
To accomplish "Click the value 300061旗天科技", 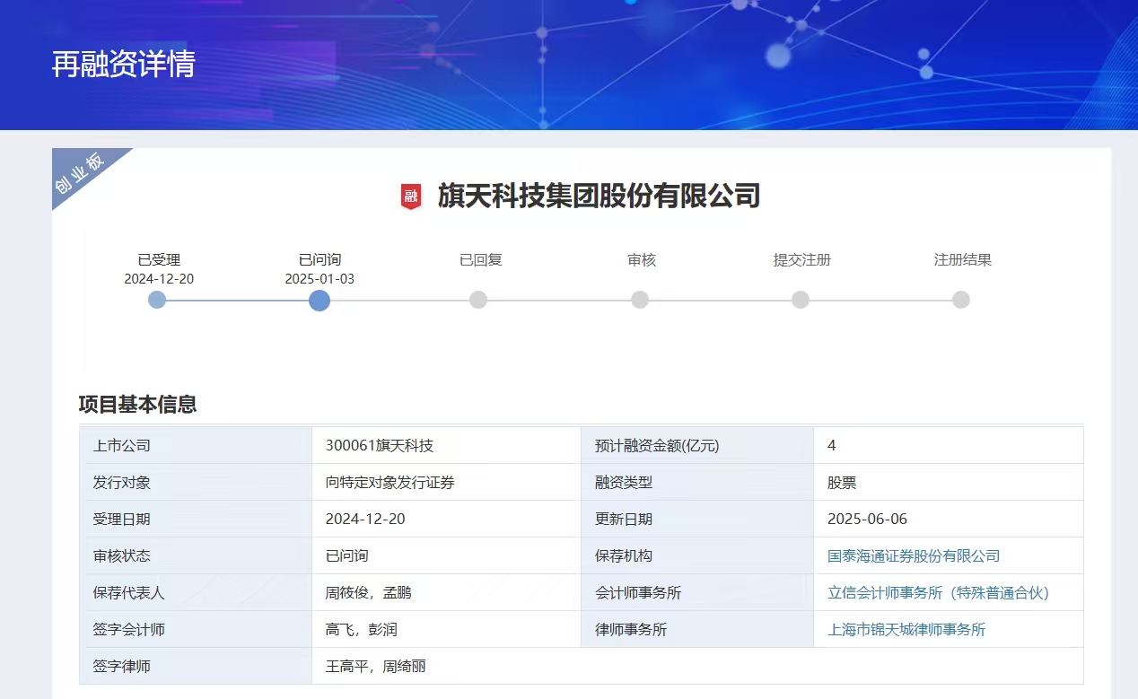I will point(380,446).
